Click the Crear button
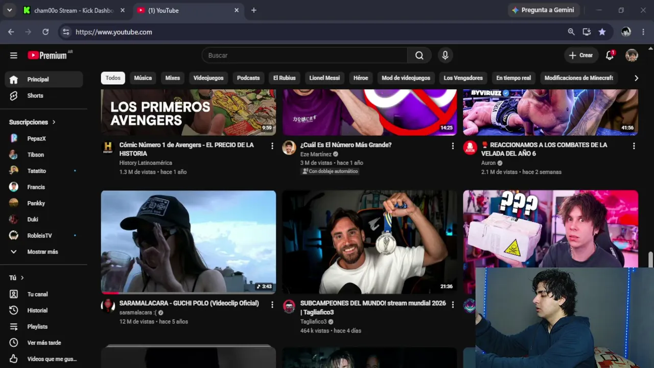Viewport: 654px width, 368px height. coord(581,55)
